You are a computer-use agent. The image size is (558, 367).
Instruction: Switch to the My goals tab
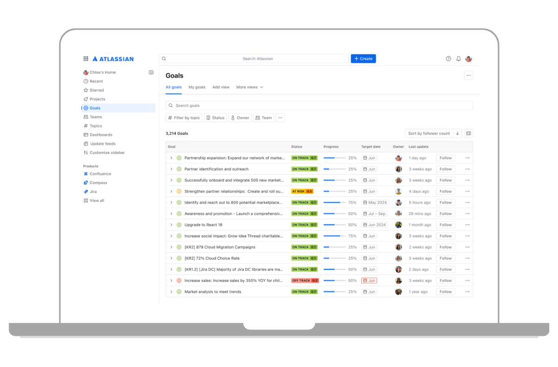197,87
